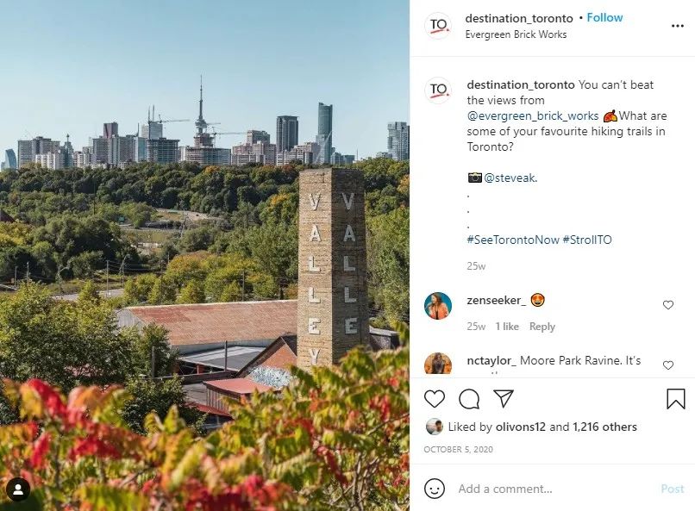Image resolution: width=695 pixels, height=511 pixels.
Task: Open comments via the speech bubble icon
Action: coord(469,399)
